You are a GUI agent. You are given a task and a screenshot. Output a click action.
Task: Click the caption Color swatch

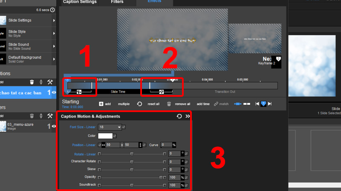point(105,136)
